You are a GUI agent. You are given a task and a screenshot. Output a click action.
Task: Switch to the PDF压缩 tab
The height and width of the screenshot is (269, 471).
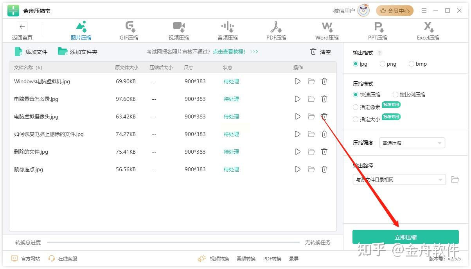(276, 31)
